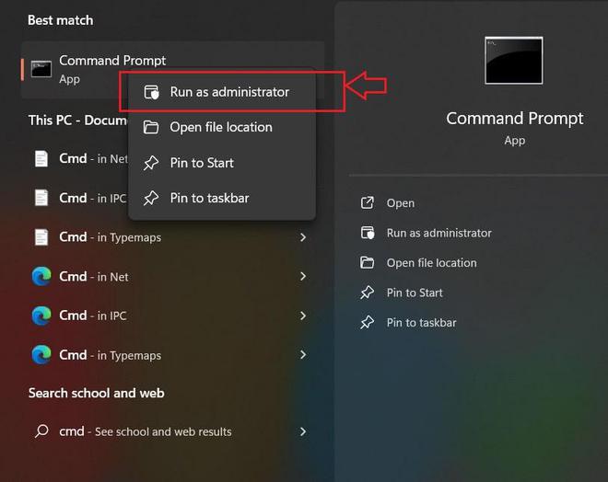The width and height of the screenshot is (608, 482).
Task: Choose Pin to taskbar in the context menu
Action: (209, 198)
